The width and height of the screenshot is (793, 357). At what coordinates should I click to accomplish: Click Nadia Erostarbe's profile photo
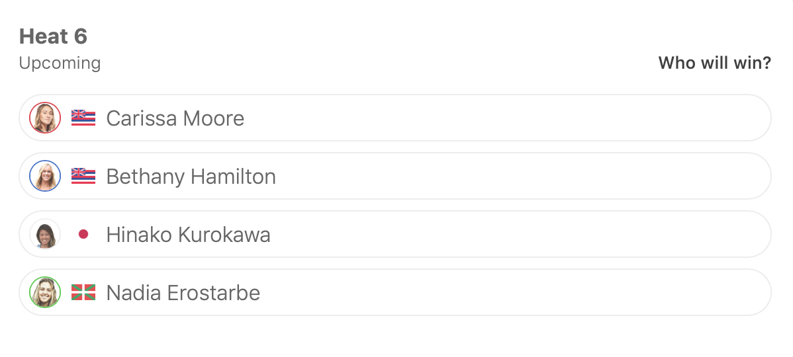(45, 293)
